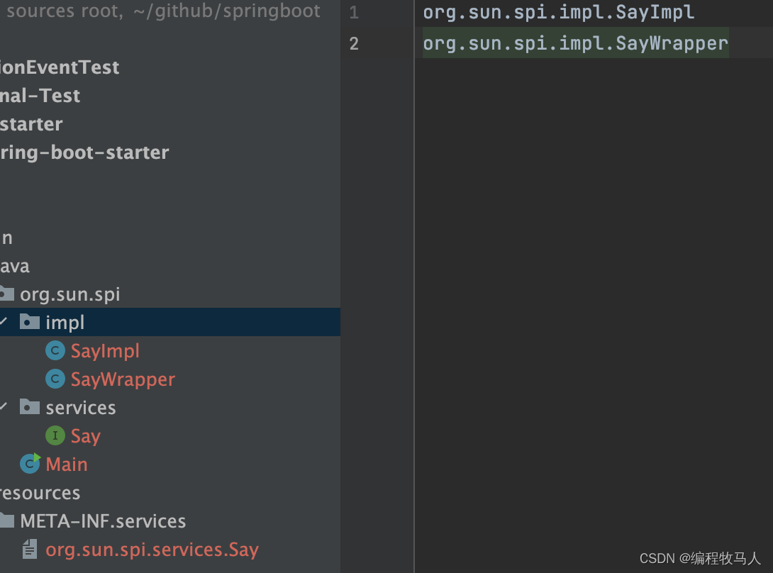Click the services package folder icon
The width and height of the screenshot is (773, 573).
click(30, 407)
